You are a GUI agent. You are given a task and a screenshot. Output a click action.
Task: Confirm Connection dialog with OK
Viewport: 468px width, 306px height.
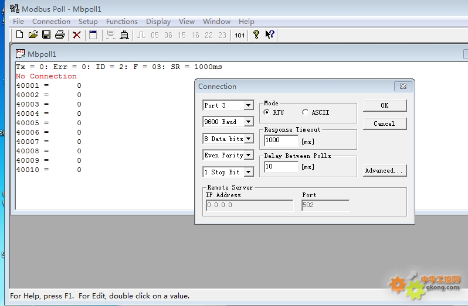(x=385, y=105)
